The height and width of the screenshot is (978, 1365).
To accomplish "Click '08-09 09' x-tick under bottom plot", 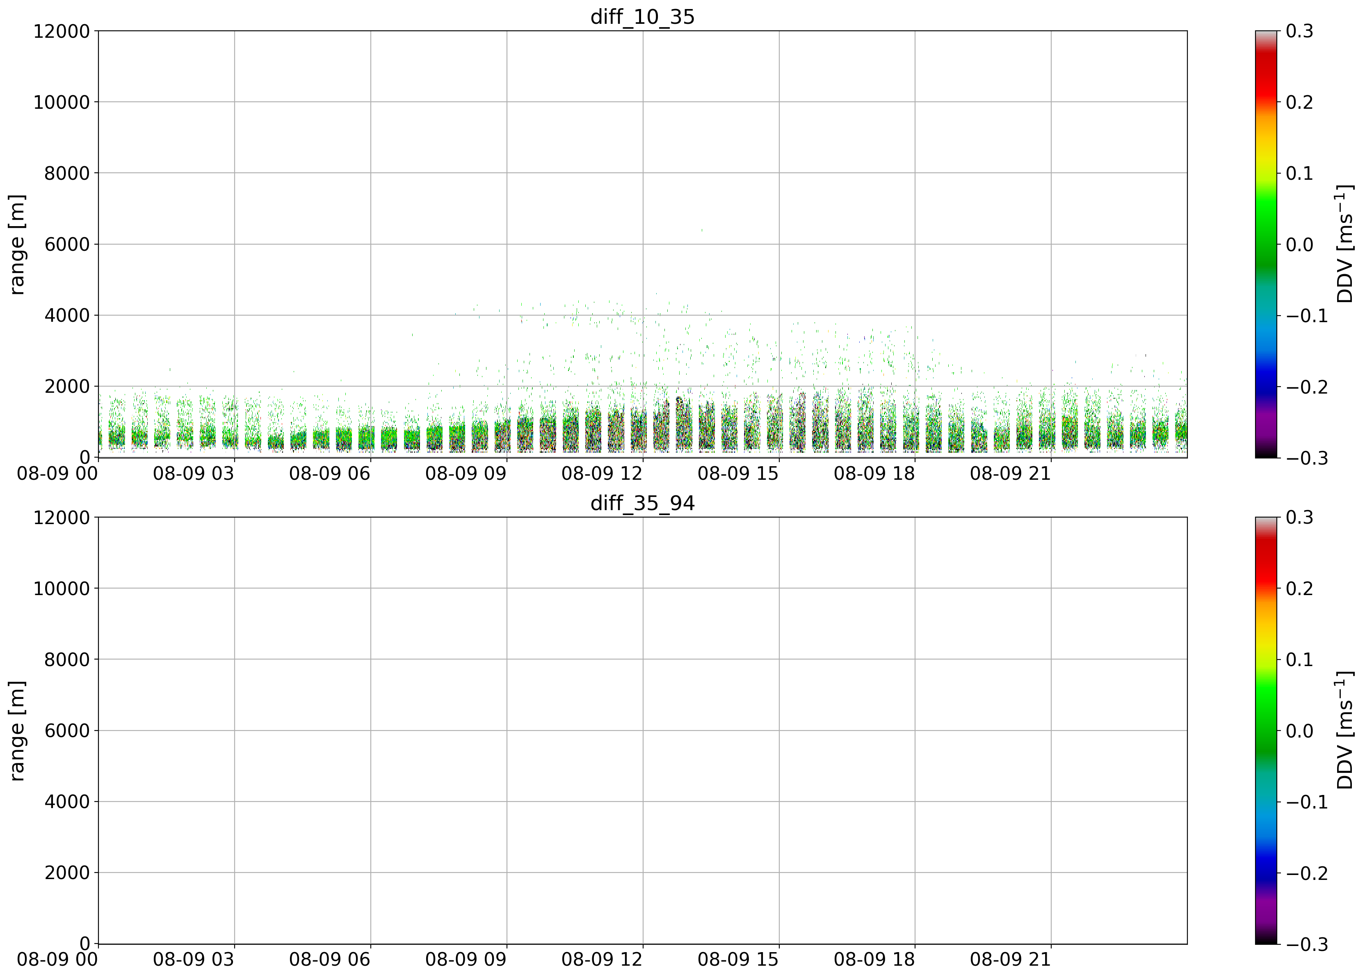I will tap(466, 960).
